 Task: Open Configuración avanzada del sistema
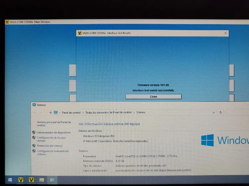click(x=53, y=153)
